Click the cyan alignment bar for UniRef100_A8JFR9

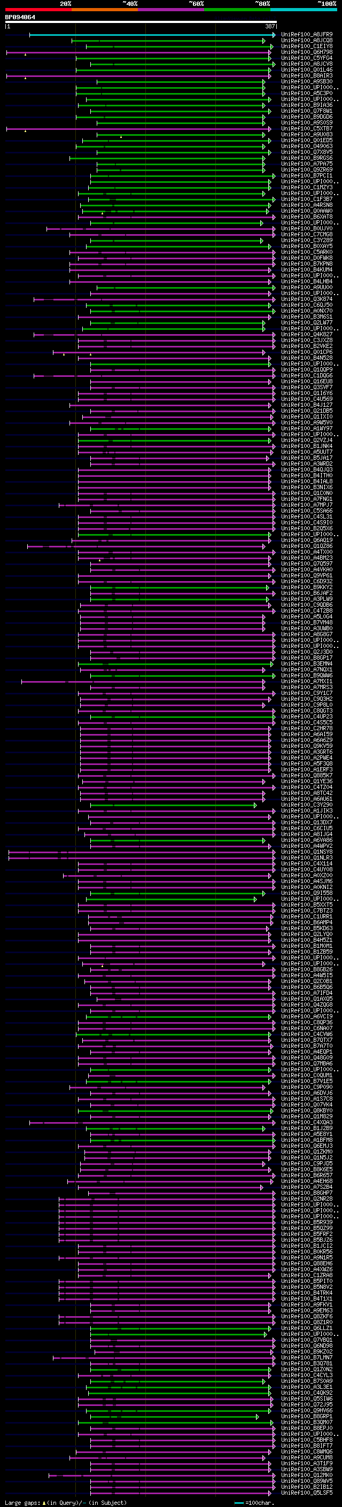pyautogui.click(x=152, y=35)
